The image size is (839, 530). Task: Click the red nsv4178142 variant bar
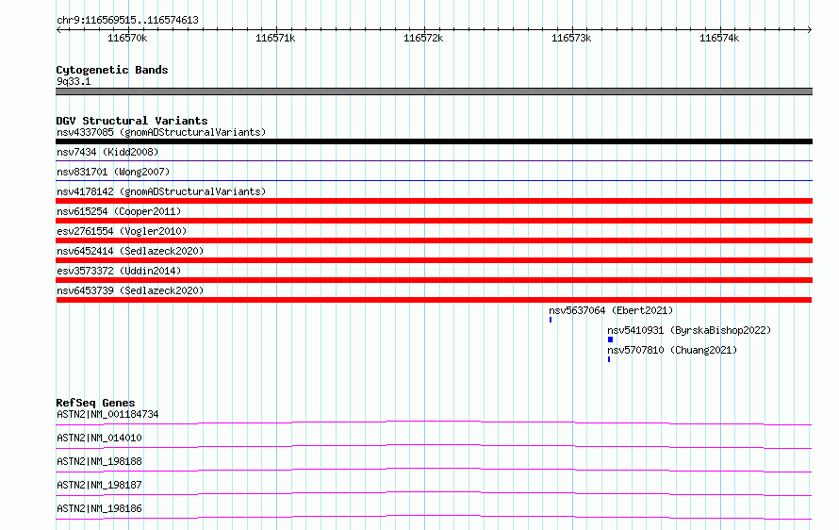[x=434, y=201]
